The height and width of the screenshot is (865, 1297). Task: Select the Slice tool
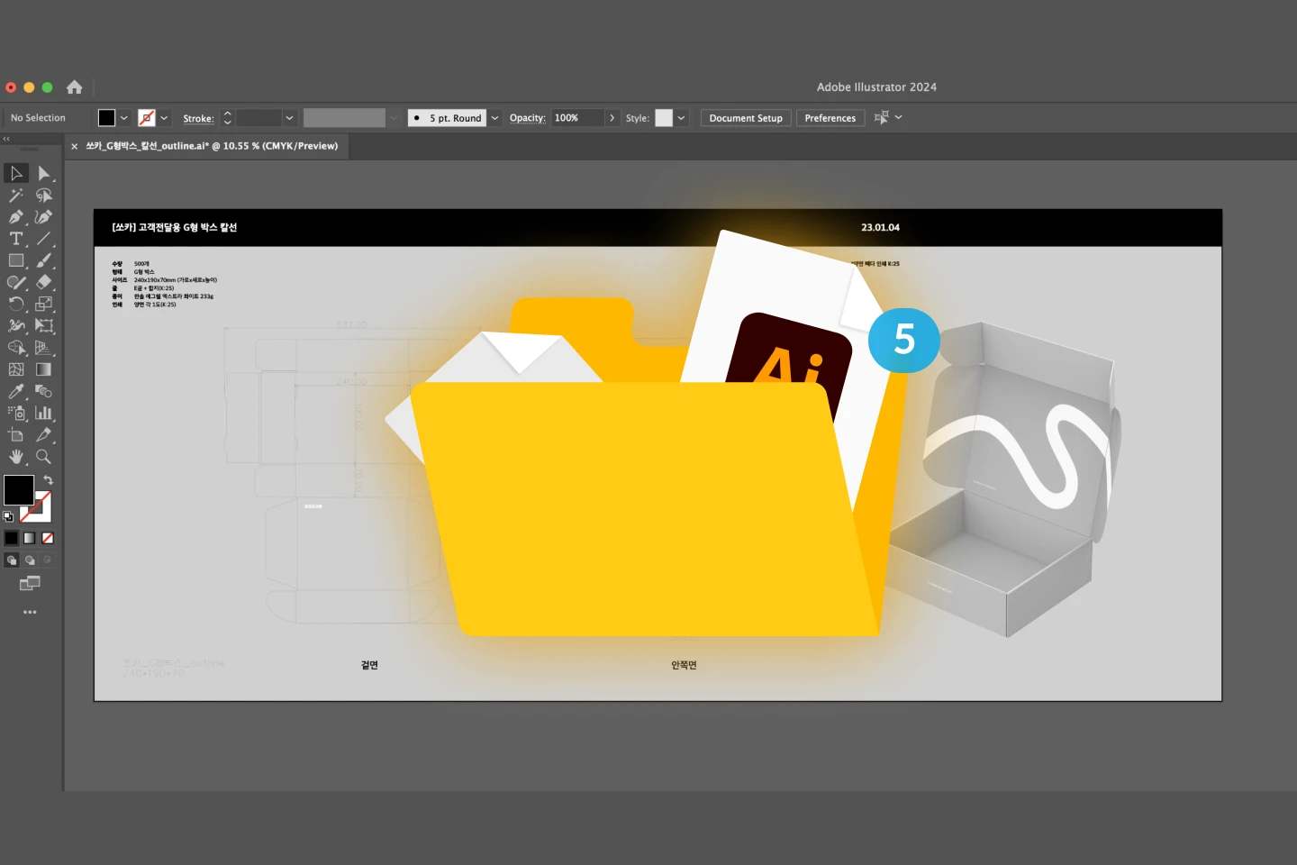click(44, 434)
